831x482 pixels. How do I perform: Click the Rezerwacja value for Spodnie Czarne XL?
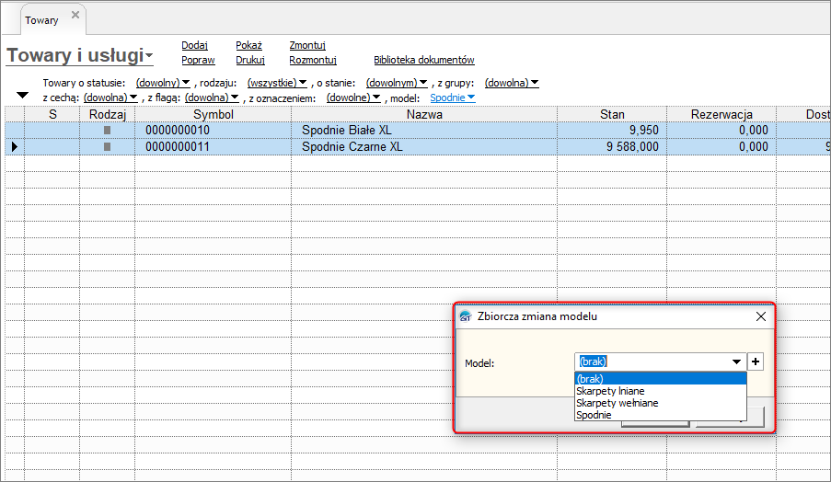(753, 147)
